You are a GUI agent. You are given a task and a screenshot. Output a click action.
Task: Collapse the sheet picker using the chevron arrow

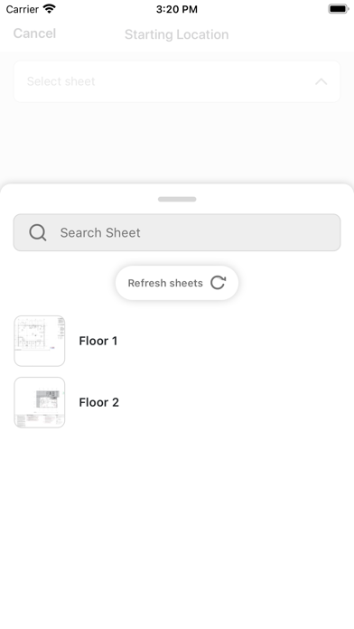click(321, 82)
